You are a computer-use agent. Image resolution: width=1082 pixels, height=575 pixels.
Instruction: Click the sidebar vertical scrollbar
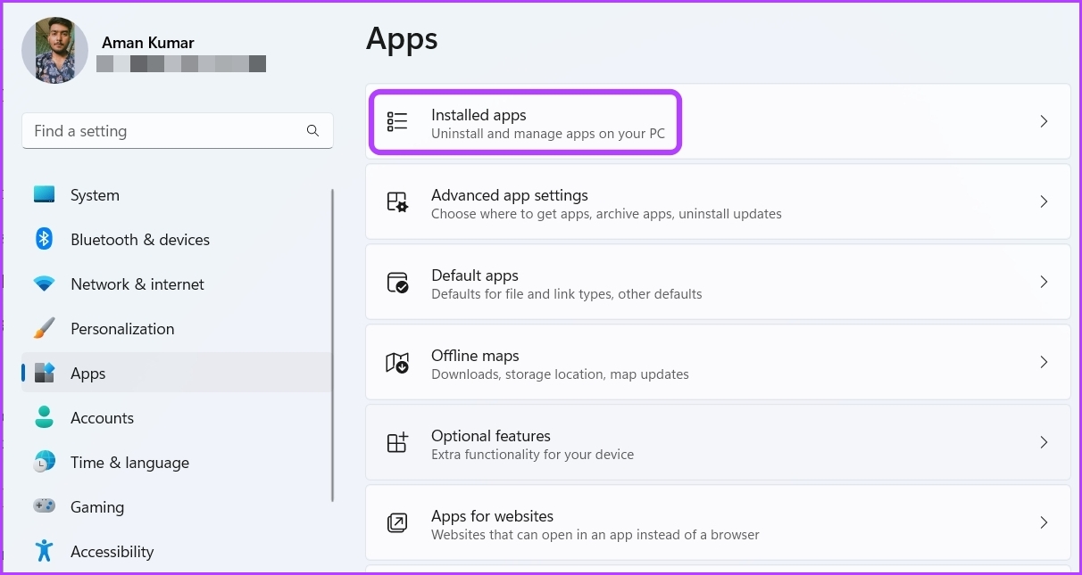(333, 344)
